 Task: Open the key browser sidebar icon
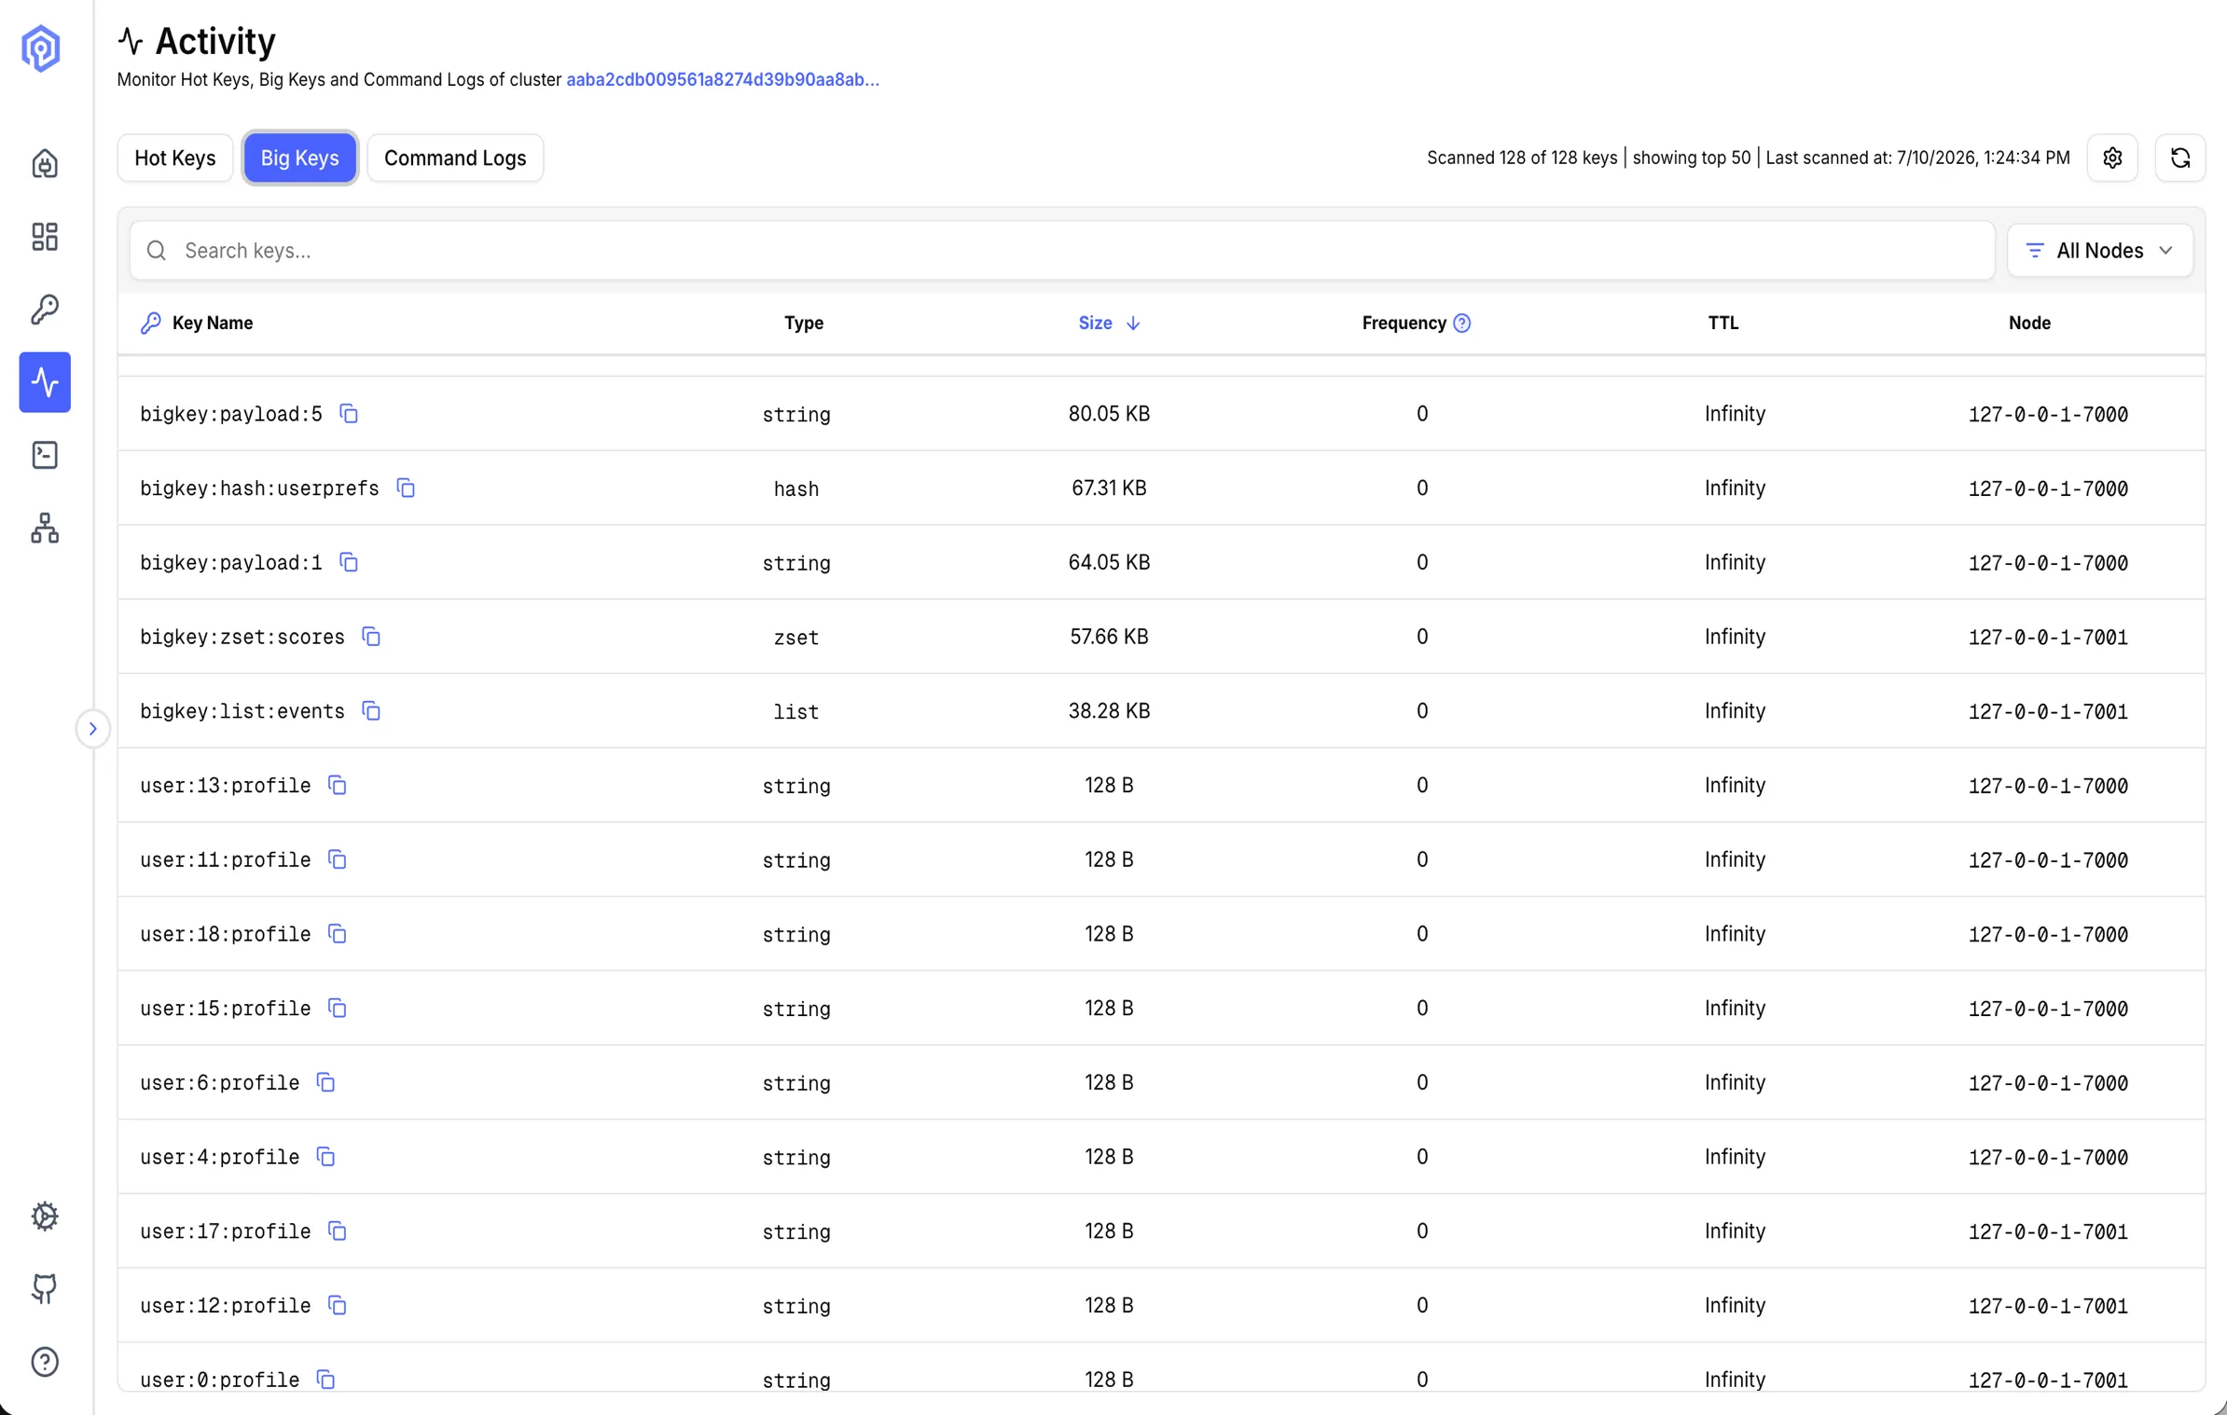pos(45,309)
